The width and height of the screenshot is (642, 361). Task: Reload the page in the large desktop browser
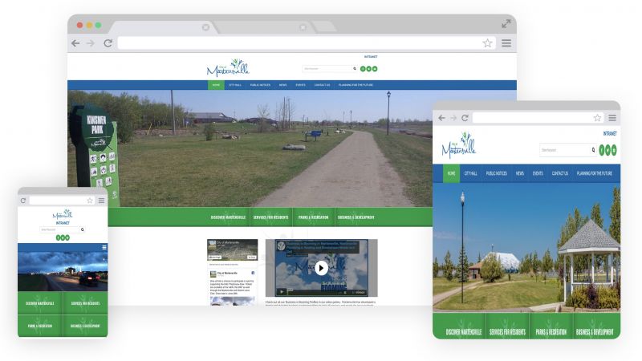click(108, 43)
